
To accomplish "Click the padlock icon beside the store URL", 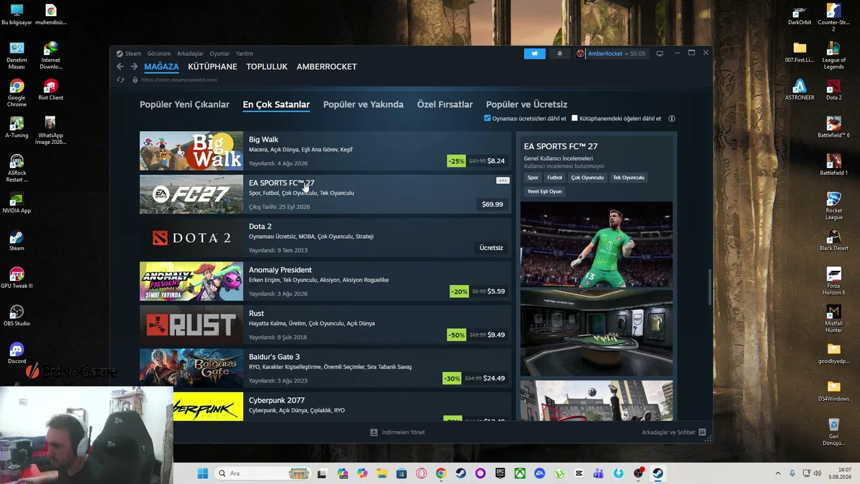I will (135, 80).
